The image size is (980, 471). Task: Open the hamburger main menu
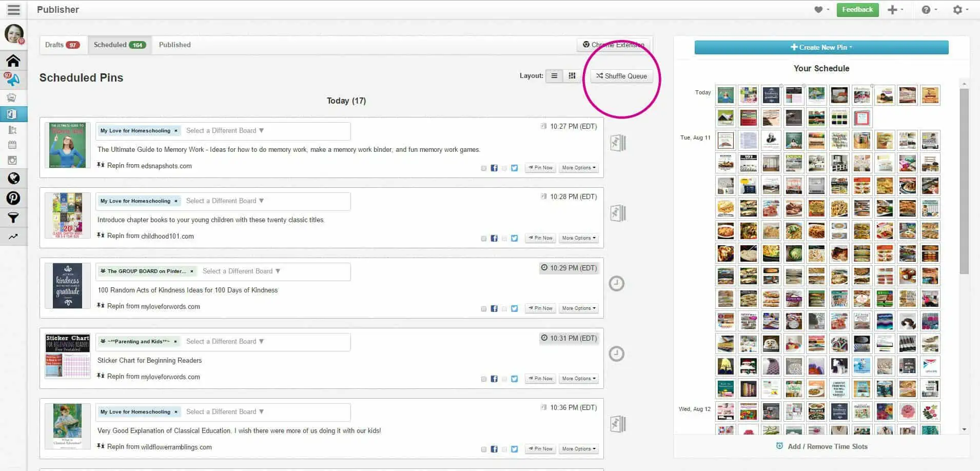pos(13,10)
